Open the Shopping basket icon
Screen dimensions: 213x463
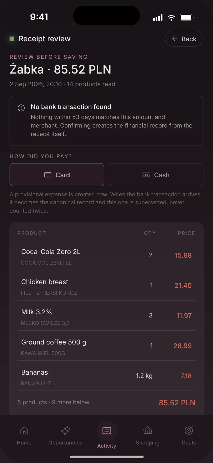pyautogui.click(x=148, y=430)
